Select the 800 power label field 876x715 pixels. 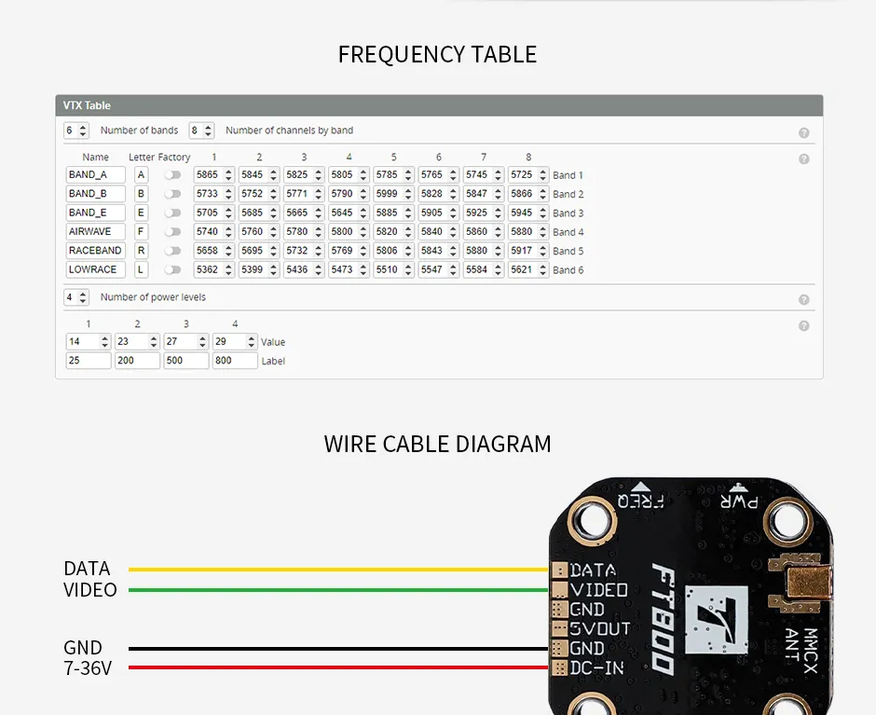235,361
